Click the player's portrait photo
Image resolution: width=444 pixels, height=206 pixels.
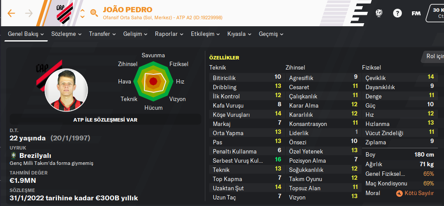click(66, 90)
